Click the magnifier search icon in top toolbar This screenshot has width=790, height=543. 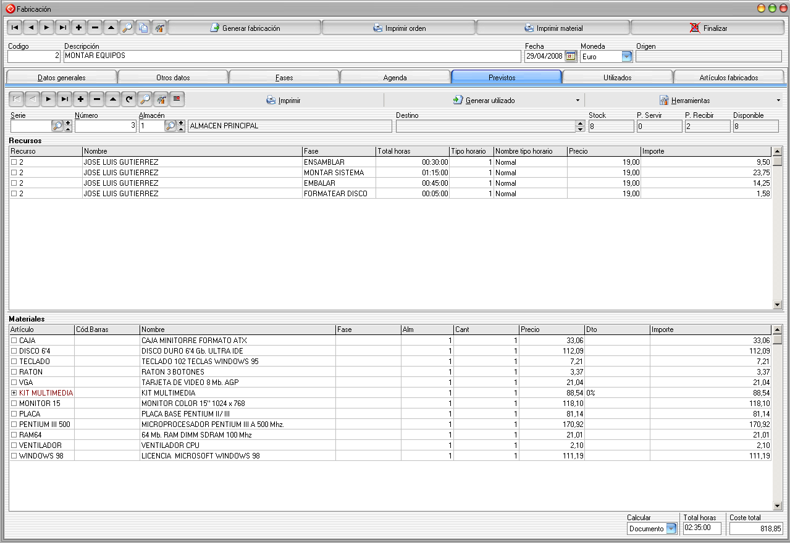tap(127, 28)
